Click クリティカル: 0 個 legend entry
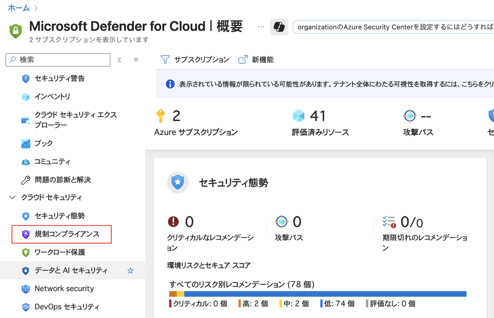This screenshot has width=494, height=318. coord(198,304)
